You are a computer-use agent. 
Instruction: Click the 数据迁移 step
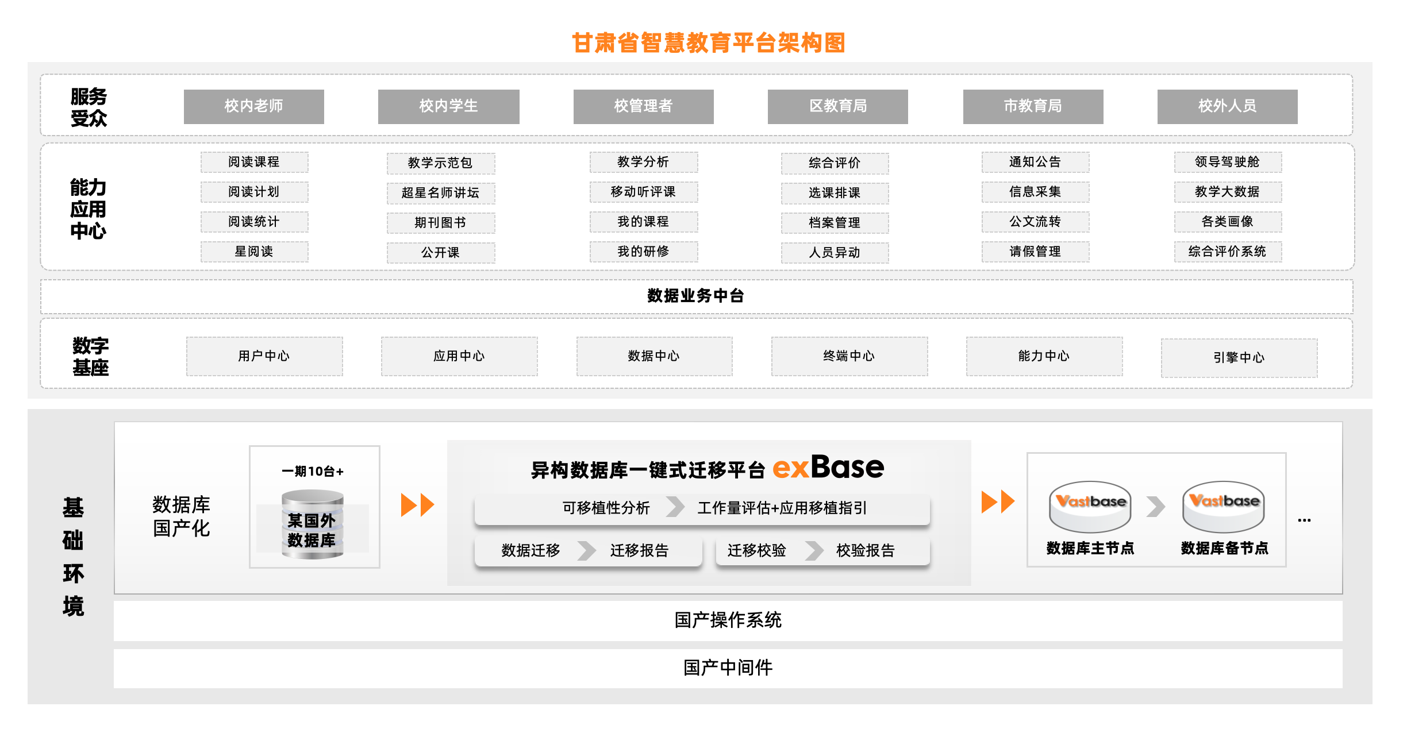(x=530, y=550)
